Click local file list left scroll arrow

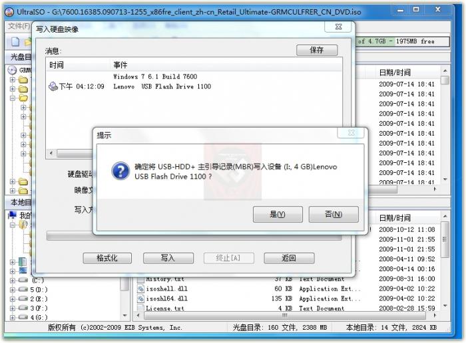[138, 315]
